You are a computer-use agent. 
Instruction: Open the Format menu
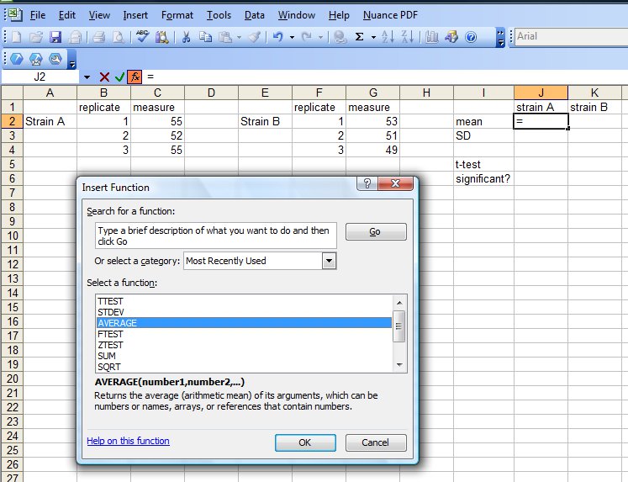(177, 15)
